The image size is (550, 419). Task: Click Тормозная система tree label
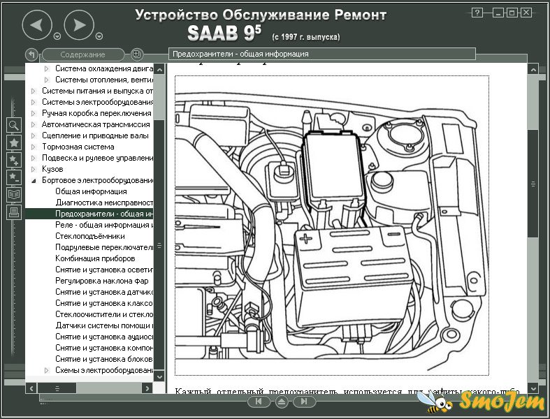pyautogui.click(x=78, y=147)
